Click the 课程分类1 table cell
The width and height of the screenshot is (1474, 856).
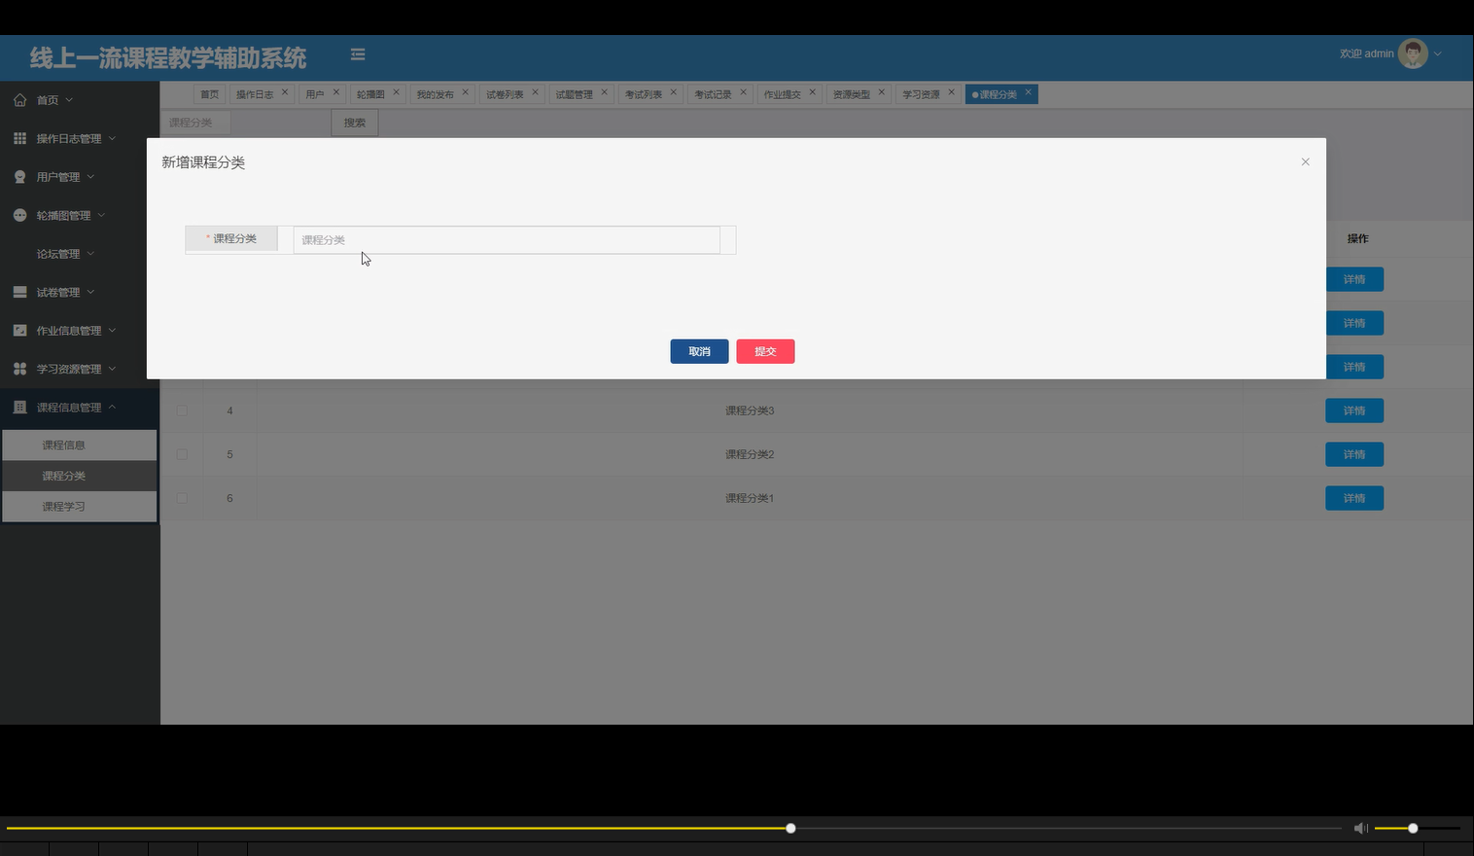click(750, 498)
